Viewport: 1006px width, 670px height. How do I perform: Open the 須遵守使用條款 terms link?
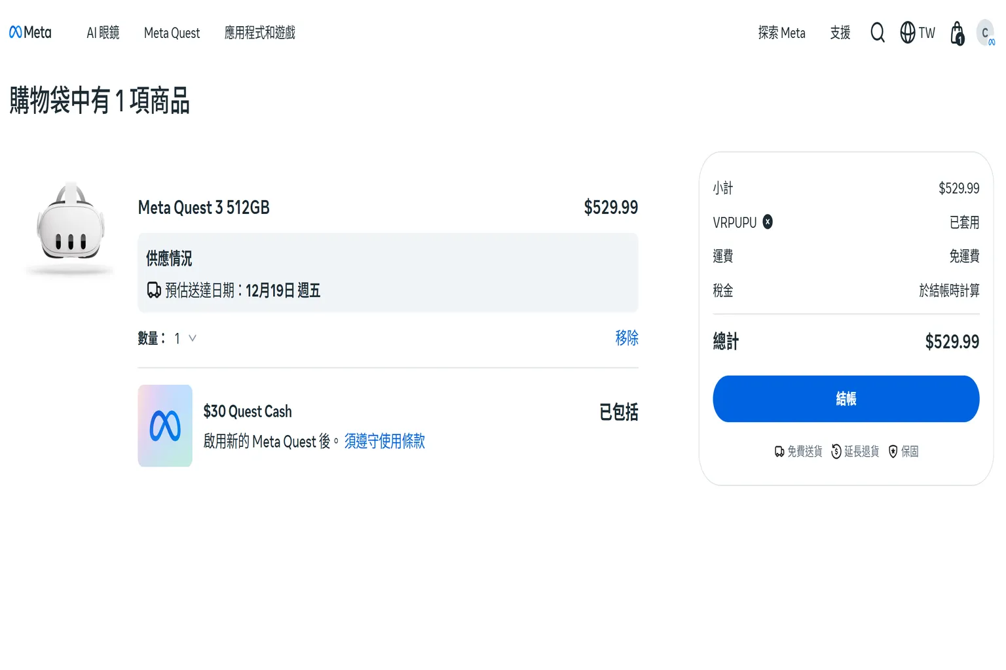384,442
